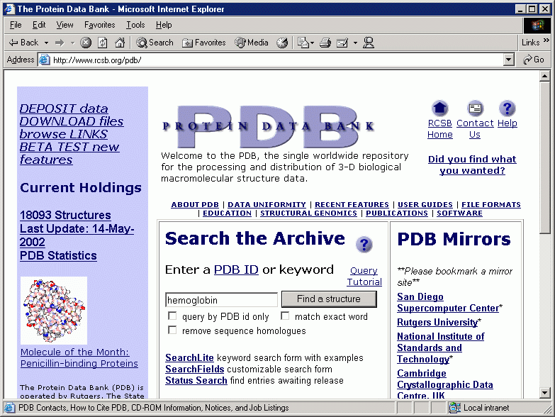The image size is (555, 417).
Task: Open the Media pane in toolbar
Action: tap(252, 43)
